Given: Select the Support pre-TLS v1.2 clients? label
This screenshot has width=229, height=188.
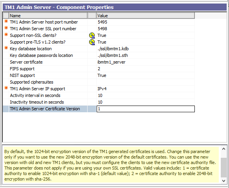Looking at the screenshot, I should (38, 42).
